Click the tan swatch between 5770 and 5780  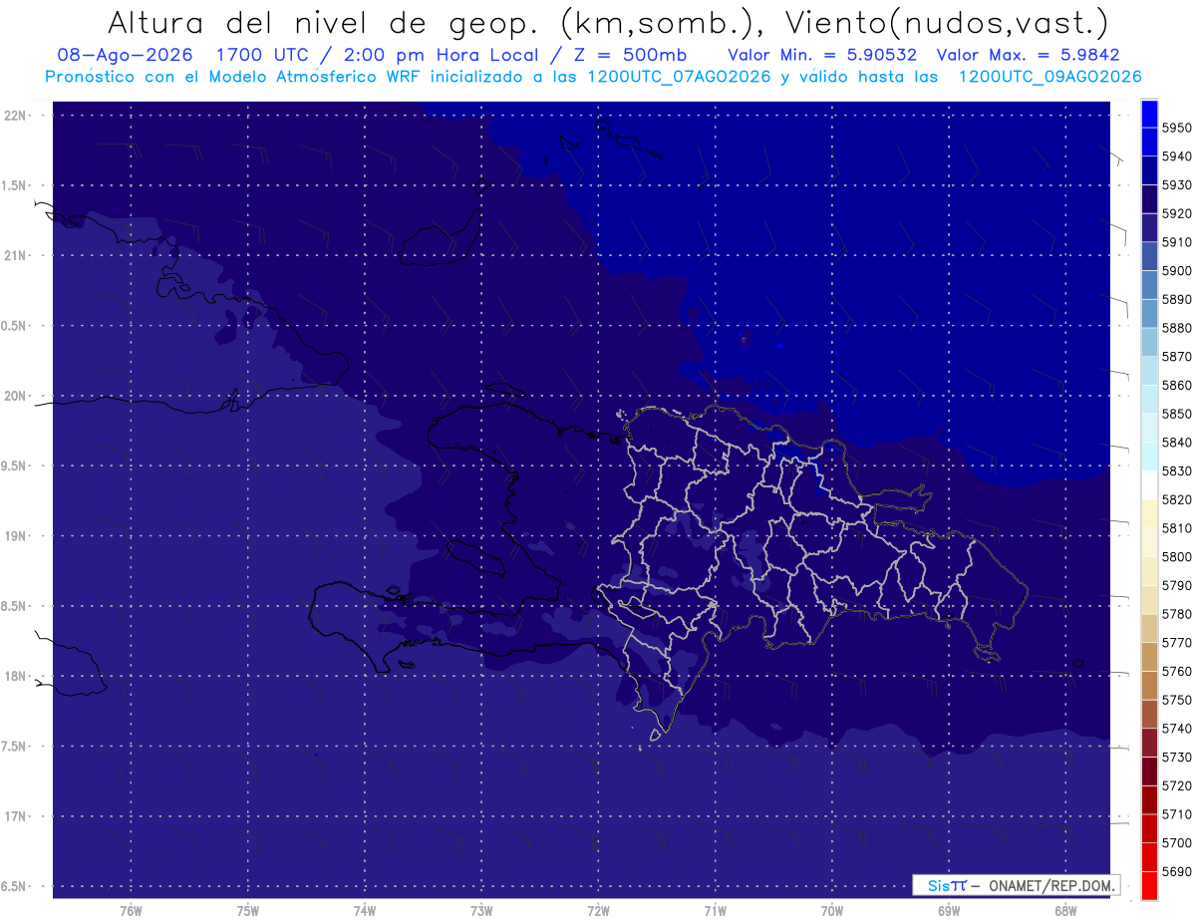[1149, 628]
